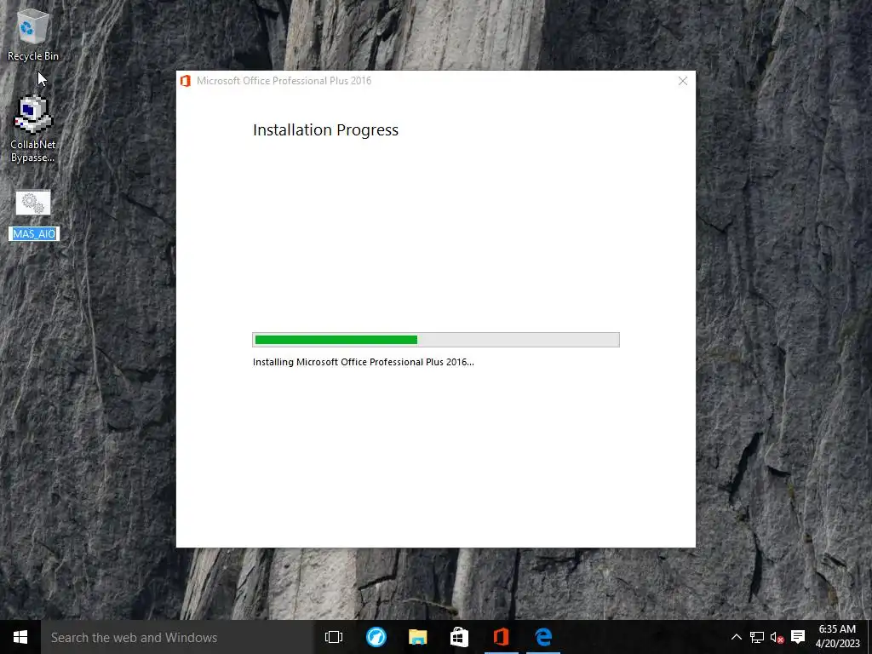Click the muted volume tray icon

777,637
